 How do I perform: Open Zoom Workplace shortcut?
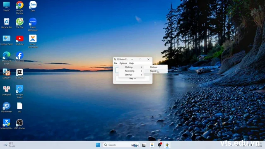coord(33,24)
